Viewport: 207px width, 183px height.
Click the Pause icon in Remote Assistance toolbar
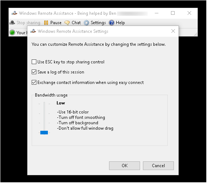click(46, 23)
